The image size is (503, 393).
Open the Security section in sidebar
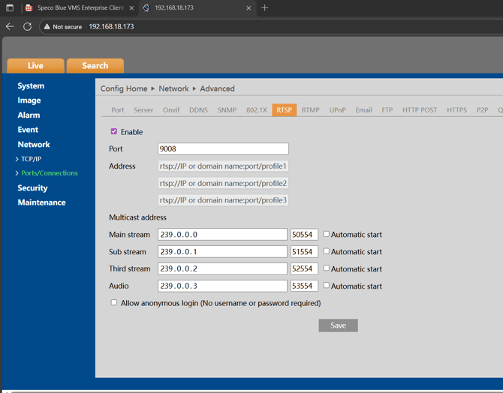click(32, 188)
